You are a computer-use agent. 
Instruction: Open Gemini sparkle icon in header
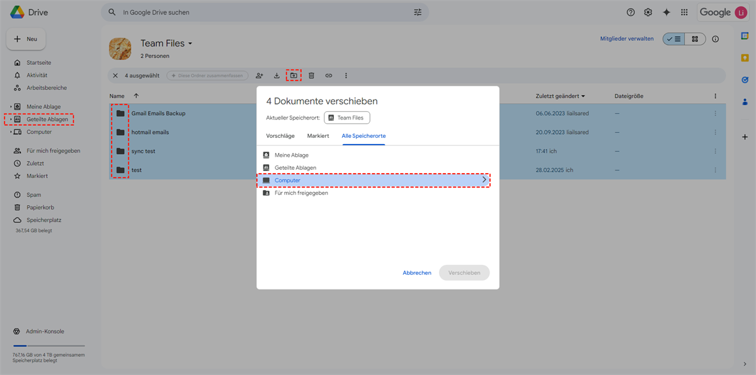click(x=666, y=13)
